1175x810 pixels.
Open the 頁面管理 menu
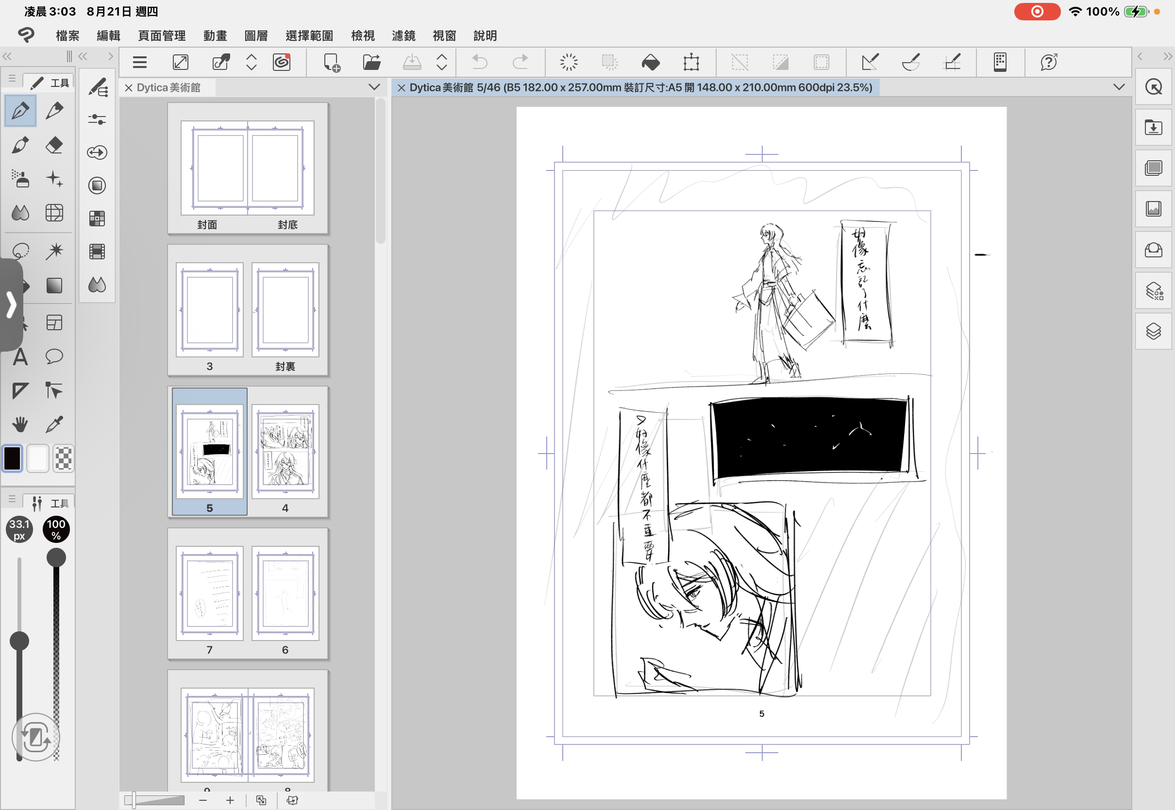click(162, 35)
